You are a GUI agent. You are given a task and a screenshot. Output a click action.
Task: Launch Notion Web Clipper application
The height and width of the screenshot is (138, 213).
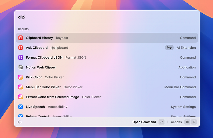click(x=107, y=67)
